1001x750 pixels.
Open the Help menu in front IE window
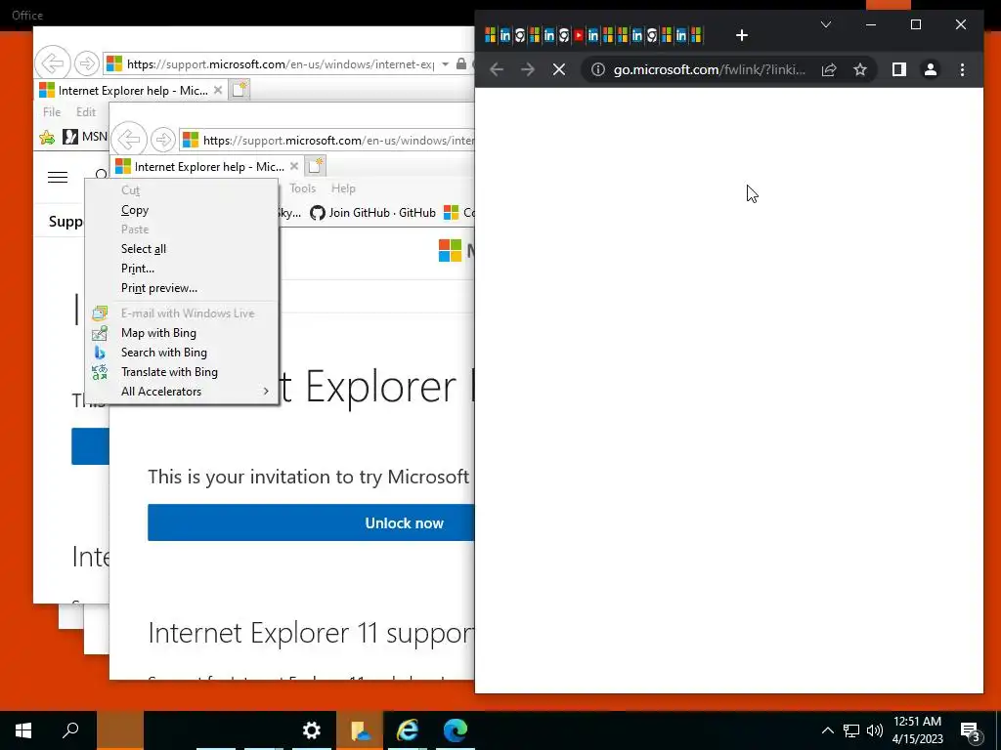point(343,188)
